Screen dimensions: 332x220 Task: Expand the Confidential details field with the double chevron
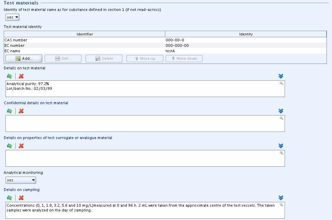[281, 111]
